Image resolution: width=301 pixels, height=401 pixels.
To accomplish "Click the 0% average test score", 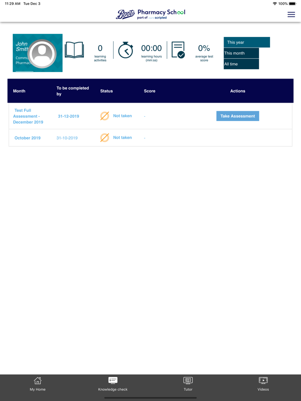I will (204, 48).
